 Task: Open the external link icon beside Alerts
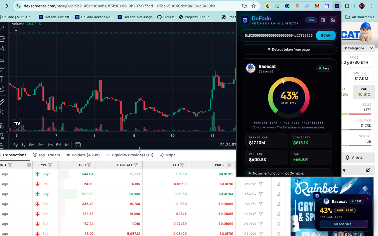click(x=368, y=170)
